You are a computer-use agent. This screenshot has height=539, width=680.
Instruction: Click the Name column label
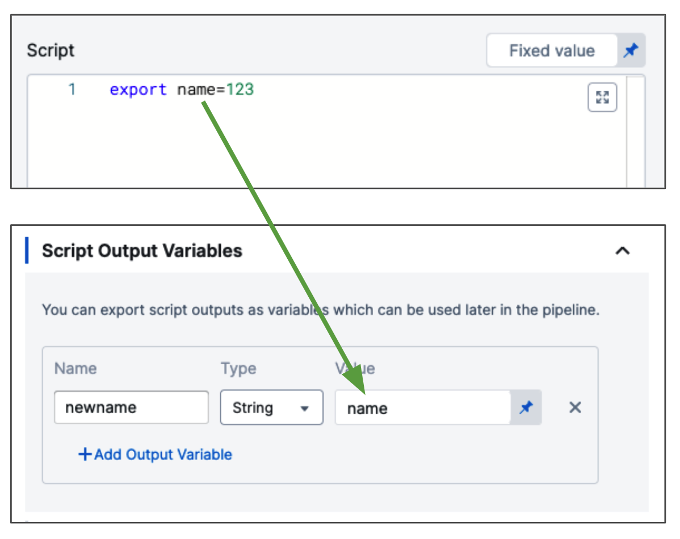pos(75,369)
